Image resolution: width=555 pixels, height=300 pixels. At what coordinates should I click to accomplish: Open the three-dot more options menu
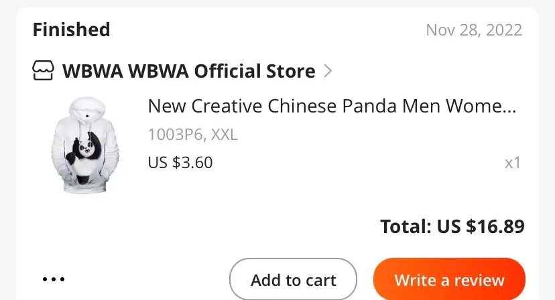(x=54, y=279)
